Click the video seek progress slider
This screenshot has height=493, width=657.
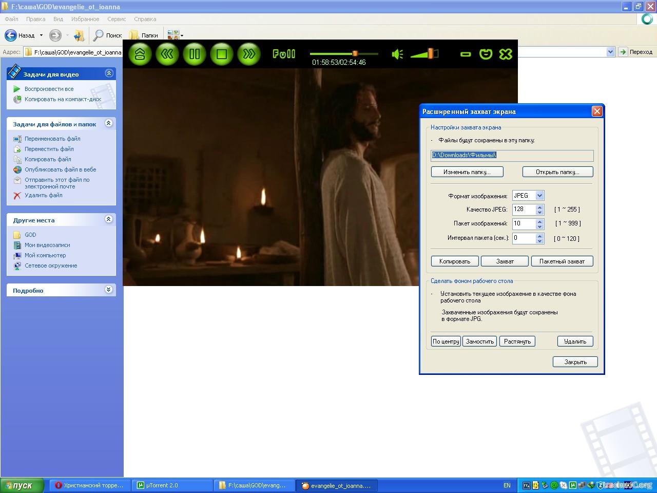pyautogui.click(x=343, y=53)
